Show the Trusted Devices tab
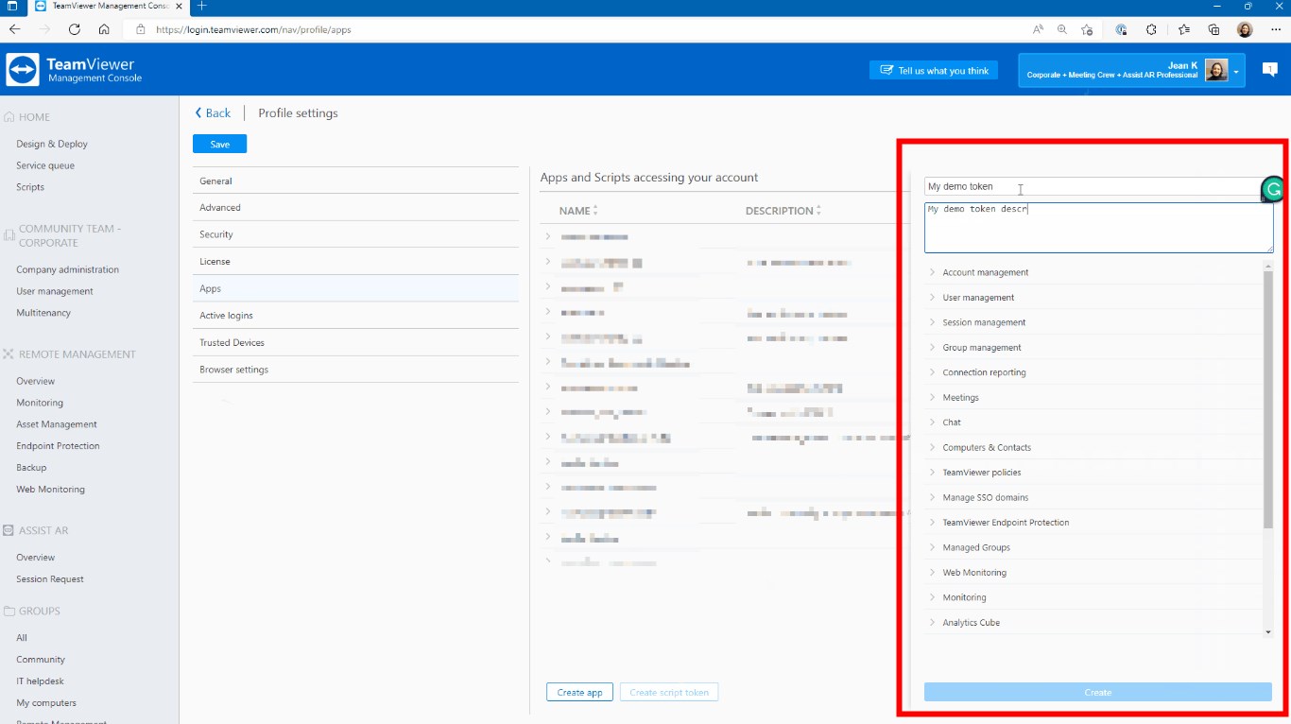 point(355,343)
